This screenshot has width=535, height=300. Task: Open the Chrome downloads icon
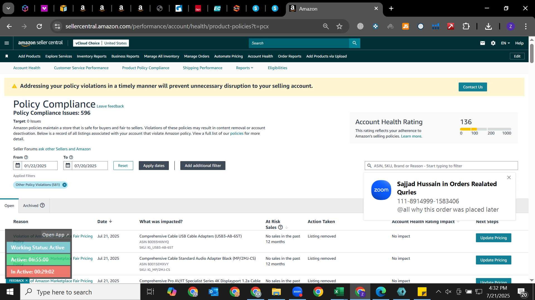(x=488, y=26)
